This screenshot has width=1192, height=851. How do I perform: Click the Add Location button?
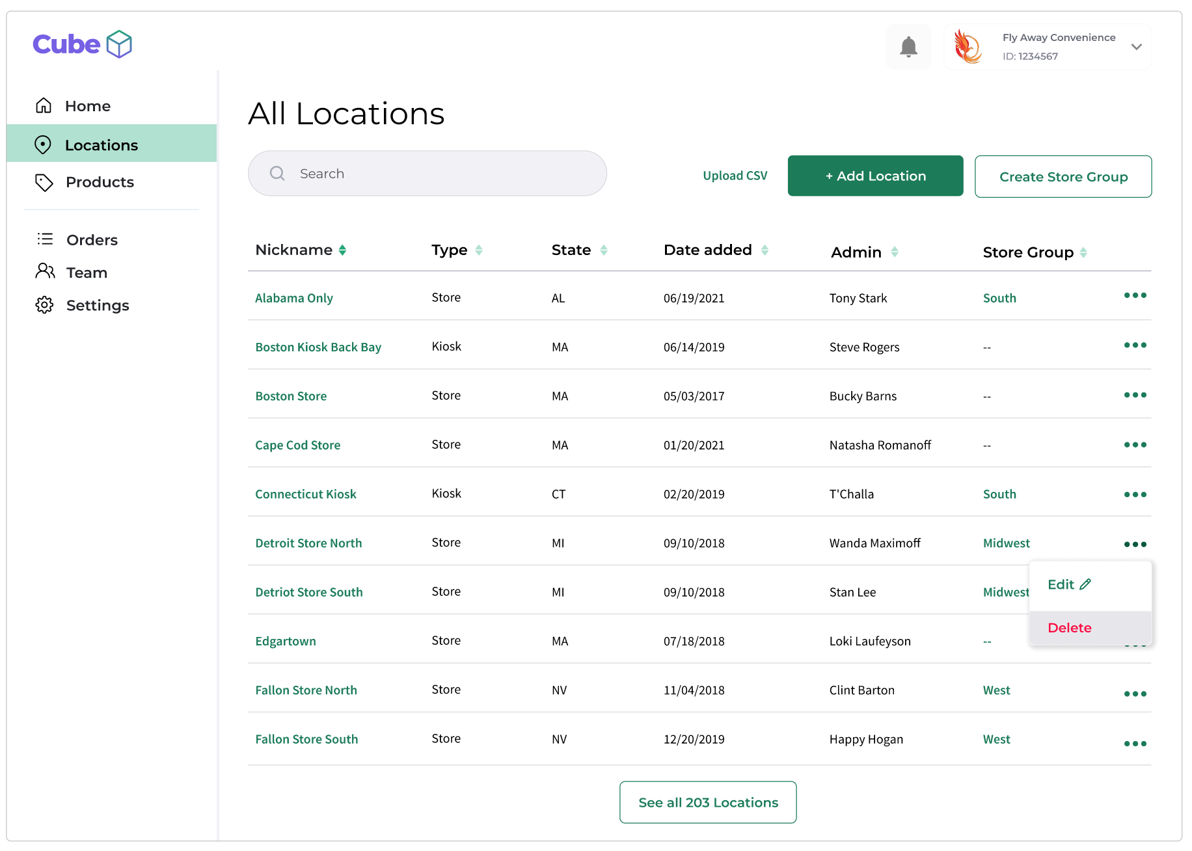[875, 176]
